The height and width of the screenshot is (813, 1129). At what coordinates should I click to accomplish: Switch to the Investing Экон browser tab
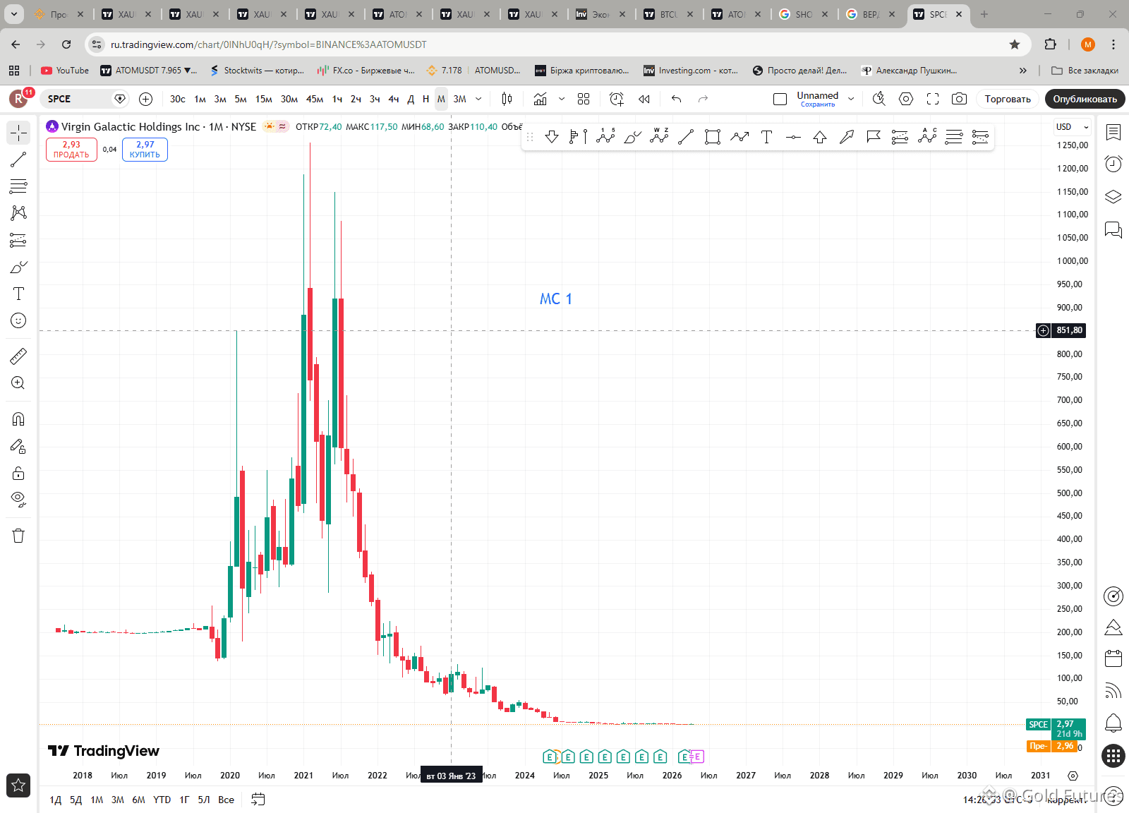[600, 14]
